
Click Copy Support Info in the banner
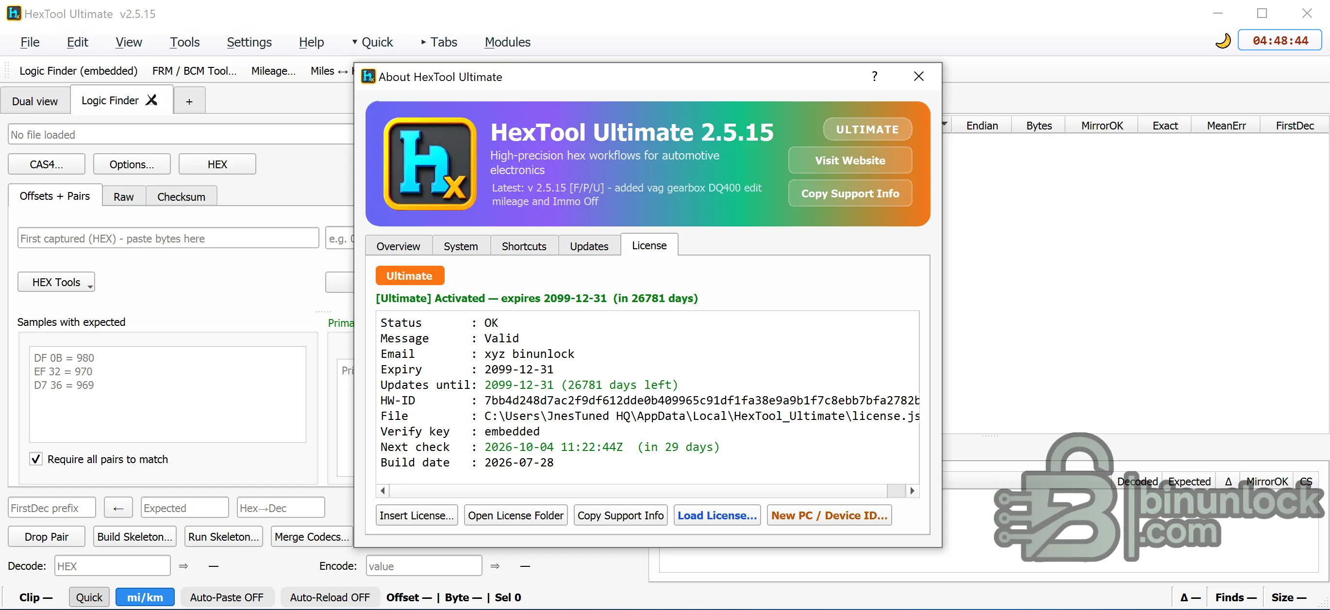[x=850, y=193]
